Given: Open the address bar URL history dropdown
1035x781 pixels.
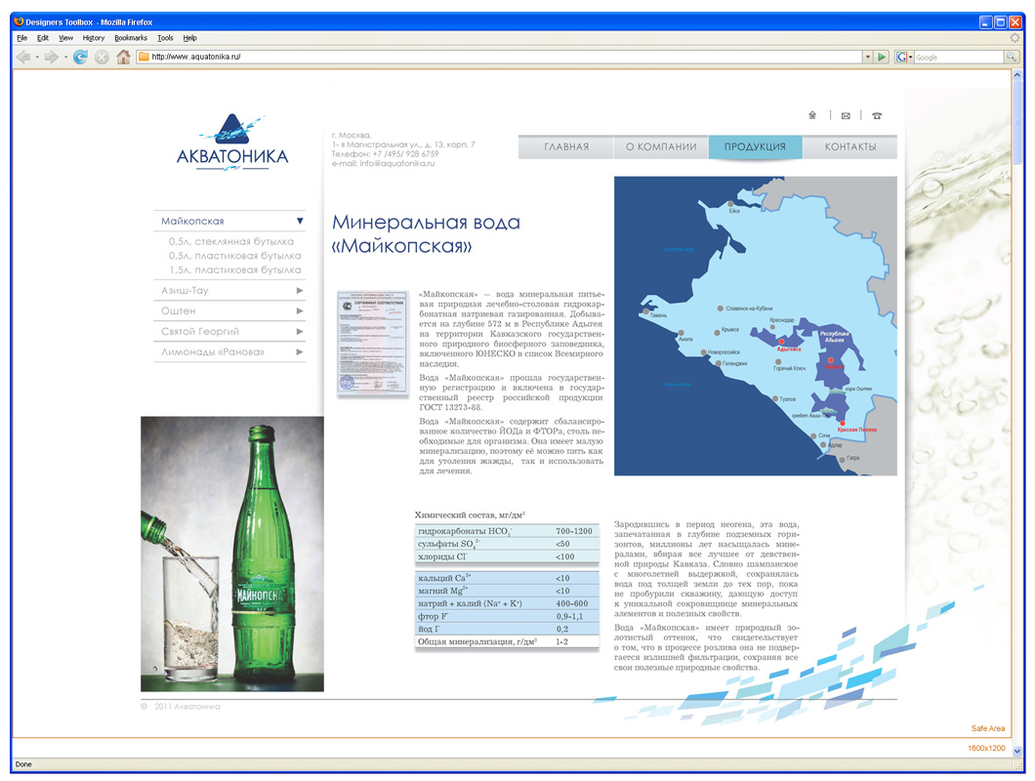Looking at the screenshot, I should click(867, 58).
